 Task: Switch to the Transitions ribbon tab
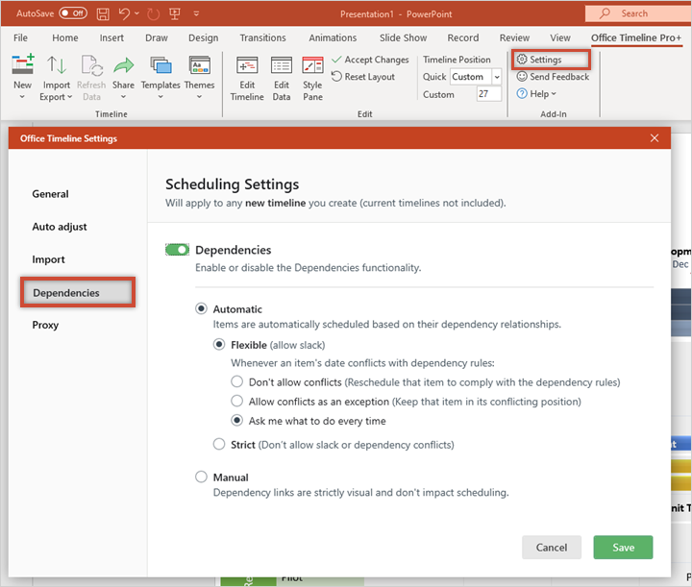pyautogui.click(x=262, y=37)
